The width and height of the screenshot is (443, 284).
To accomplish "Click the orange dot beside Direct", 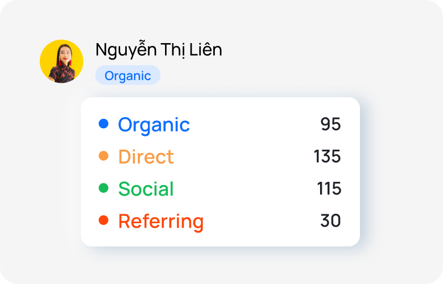I will coord(104,156).
